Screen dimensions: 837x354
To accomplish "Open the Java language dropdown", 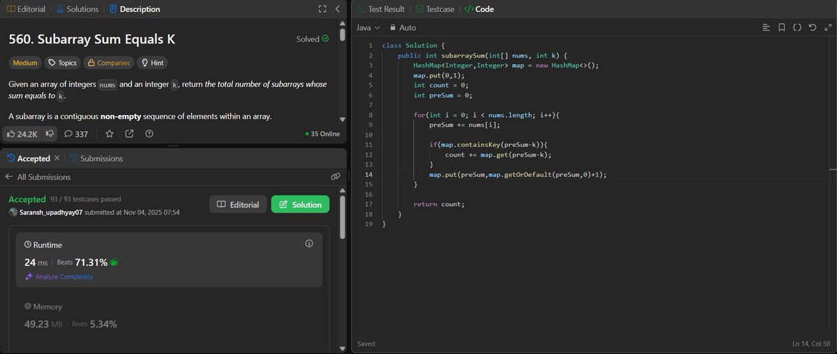I will click(x=368, y=28).
